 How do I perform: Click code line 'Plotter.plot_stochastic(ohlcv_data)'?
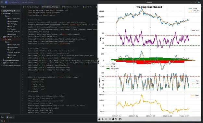tap(43, 108)
